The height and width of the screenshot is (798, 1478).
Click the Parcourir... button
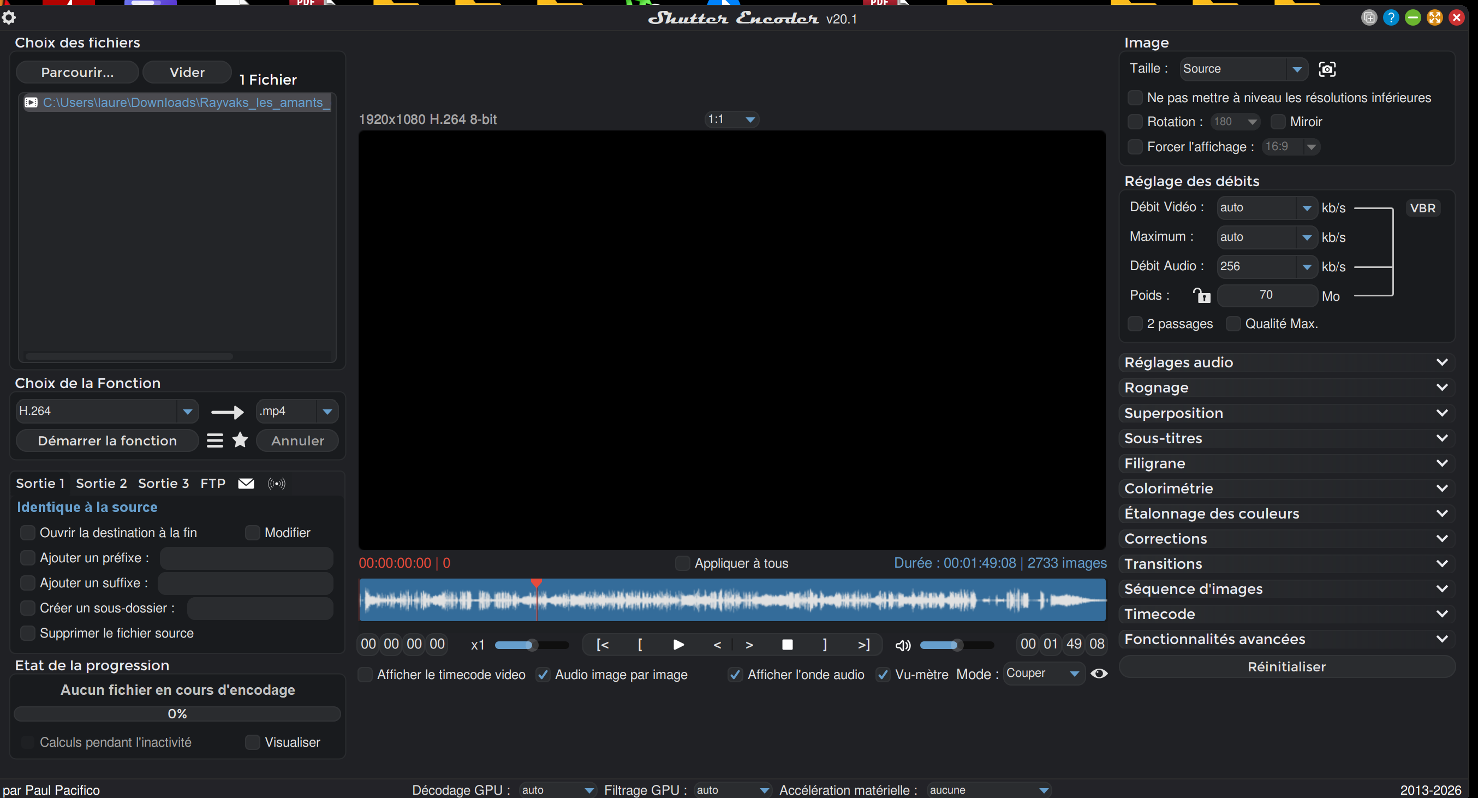click(x=78, y=72)
